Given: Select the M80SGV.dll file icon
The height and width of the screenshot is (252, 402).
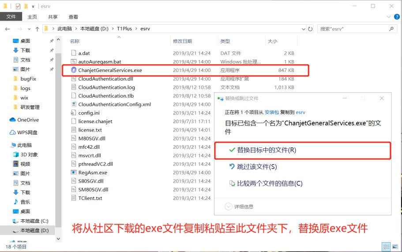Looking at the screenshot, I should [74, 138].
